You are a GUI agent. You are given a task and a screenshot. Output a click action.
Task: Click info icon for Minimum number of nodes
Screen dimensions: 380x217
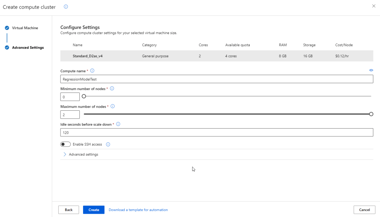pos(112,89)
